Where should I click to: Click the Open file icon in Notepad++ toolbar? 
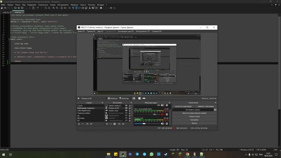tap(5, 8)
